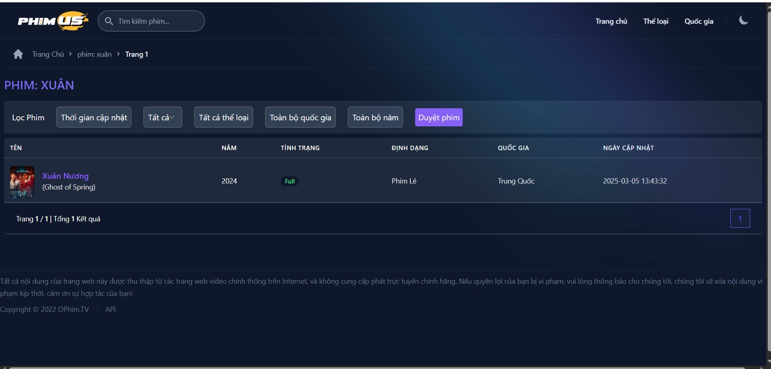Open the API footer link
This screenshot has width=771, height=369.
pos(110,309)
